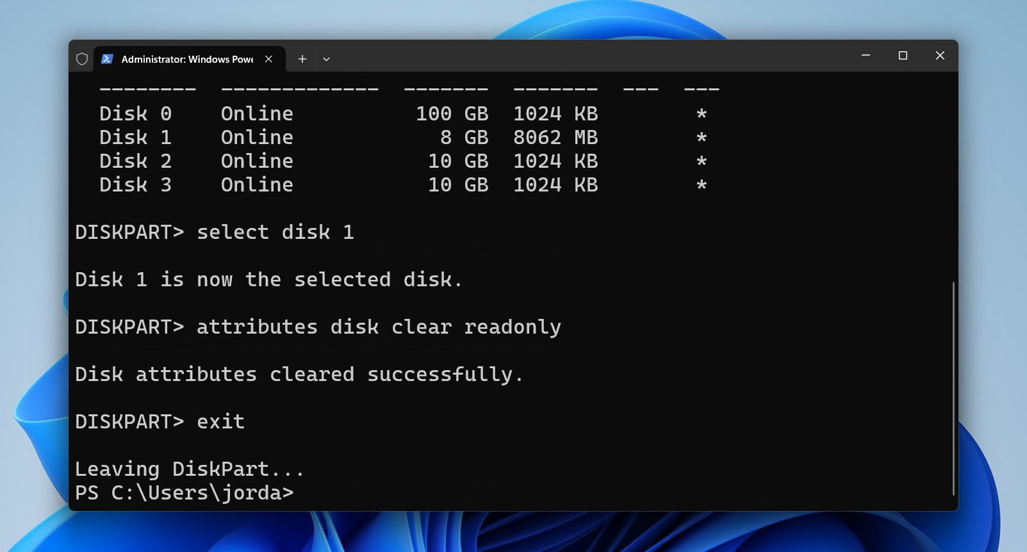This screenshot has width=1027, height=552.
Task: Click the 'Leaving DiskPart...' output line
Action: coord(190,469)
